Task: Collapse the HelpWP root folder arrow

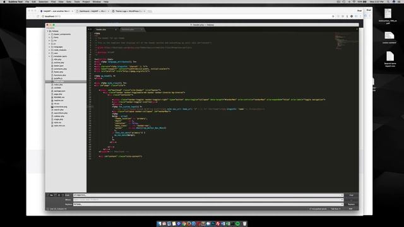Action: tap(48, 31)
